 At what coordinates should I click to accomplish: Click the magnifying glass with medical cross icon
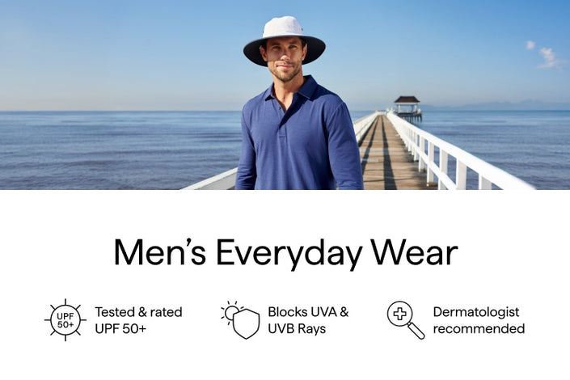(x=406, y=320)
